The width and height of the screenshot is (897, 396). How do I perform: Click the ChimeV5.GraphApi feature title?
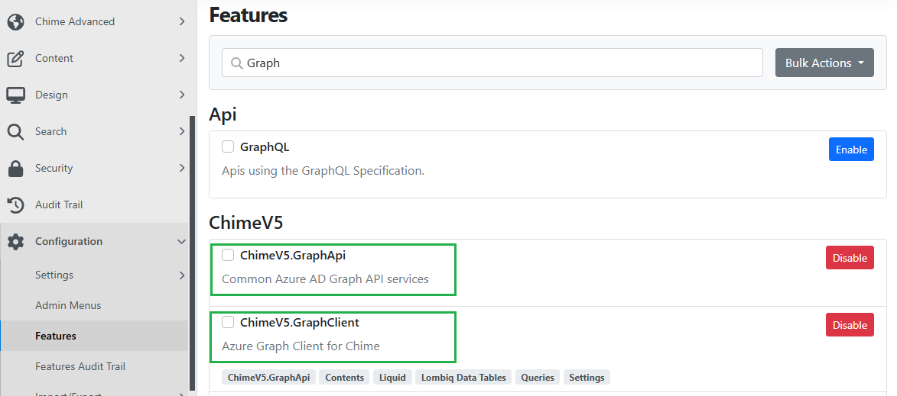click(x=293, y=255)
